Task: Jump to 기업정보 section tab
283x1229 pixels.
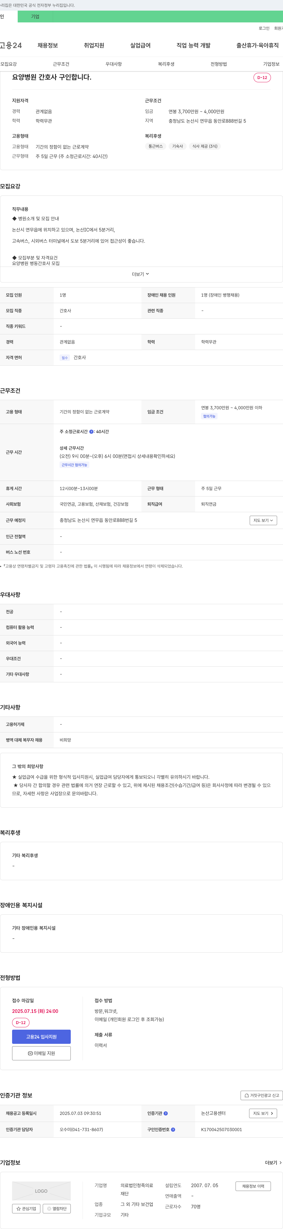Action: [271, 64]
